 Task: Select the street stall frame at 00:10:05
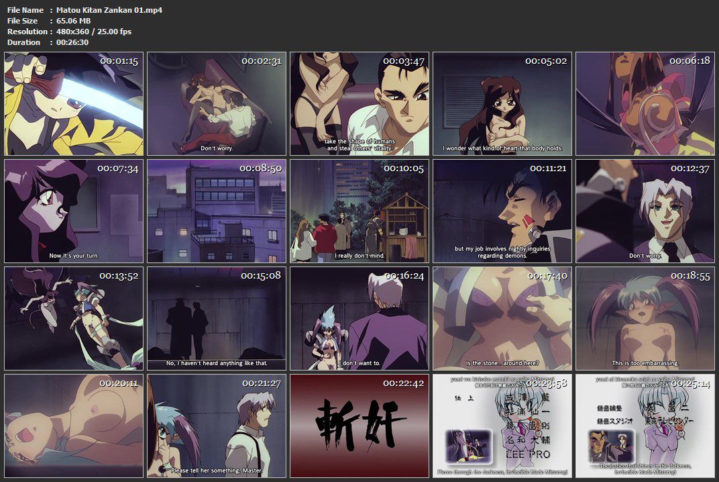359,211
